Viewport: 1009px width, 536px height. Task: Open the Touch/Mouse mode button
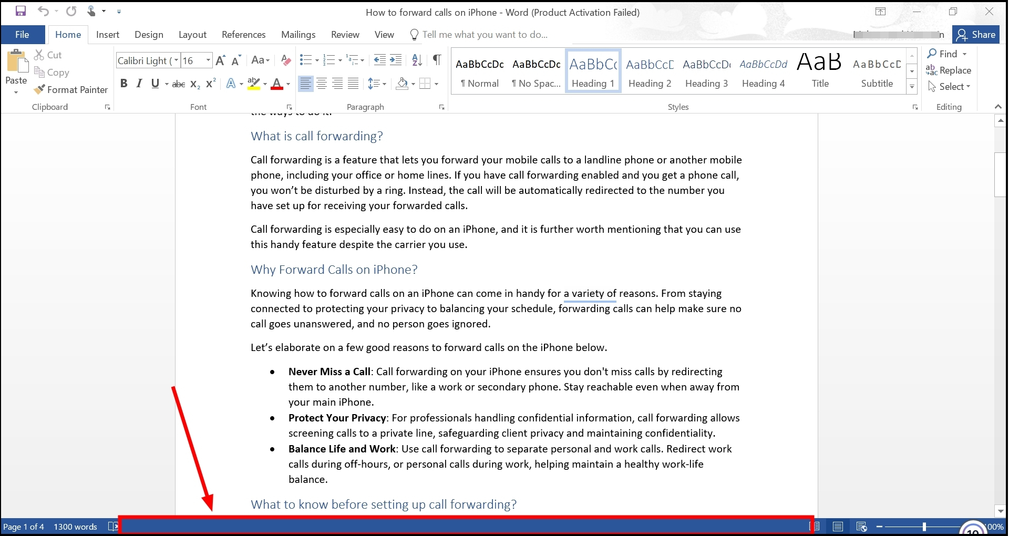click(x=91, y=11)
